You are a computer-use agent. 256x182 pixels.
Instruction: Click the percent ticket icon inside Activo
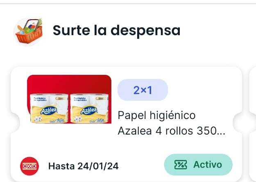click(x=181, y=164)
